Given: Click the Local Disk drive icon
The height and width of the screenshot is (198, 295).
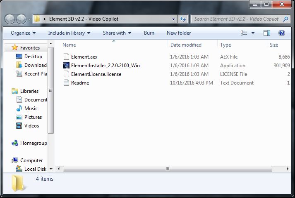Looking at the screenshot, I should coord(19,169).
